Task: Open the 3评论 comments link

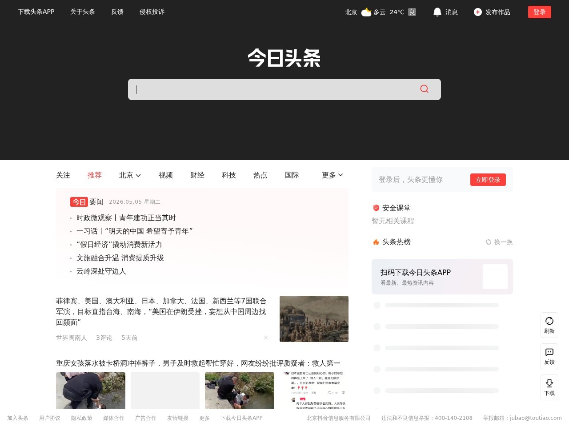Action: click(104, 338)
